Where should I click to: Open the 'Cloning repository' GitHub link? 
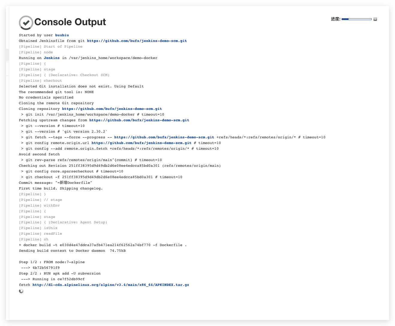click(112, 109)
